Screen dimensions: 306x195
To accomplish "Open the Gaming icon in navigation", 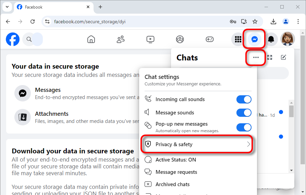I will (210, 39).
